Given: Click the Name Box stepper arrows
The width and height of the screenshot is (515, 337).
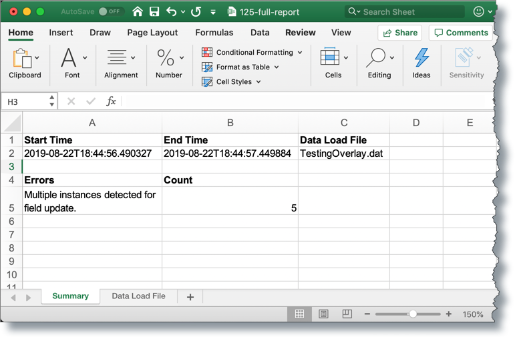Looking at the screenshot, I should (52, 101).
